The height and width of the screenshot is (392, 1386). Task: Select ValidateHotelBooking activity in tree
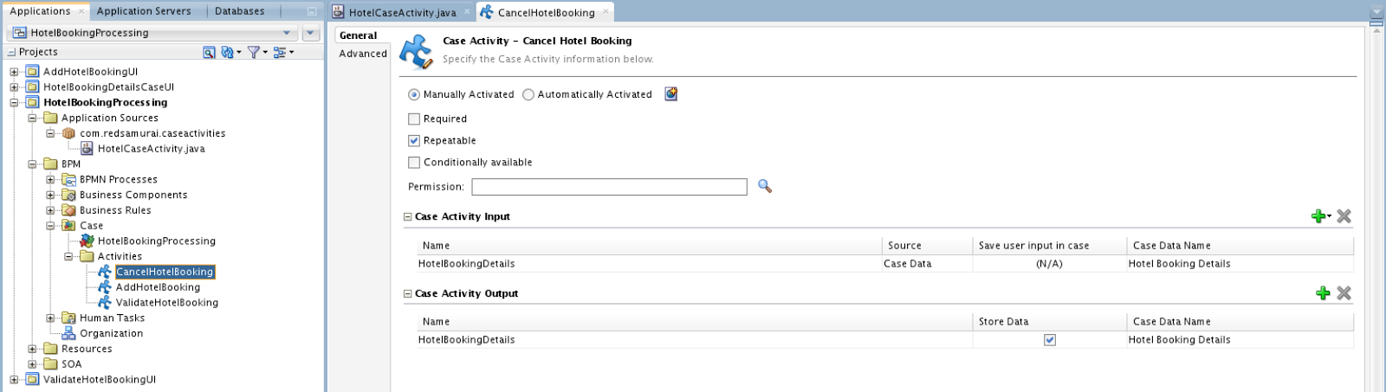click(166, 303)
